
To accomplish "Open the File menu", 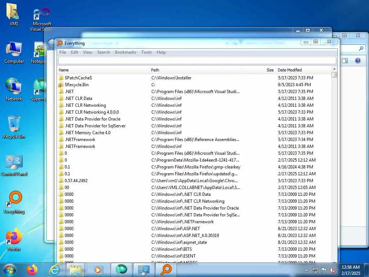I will (x=63, y=52).
